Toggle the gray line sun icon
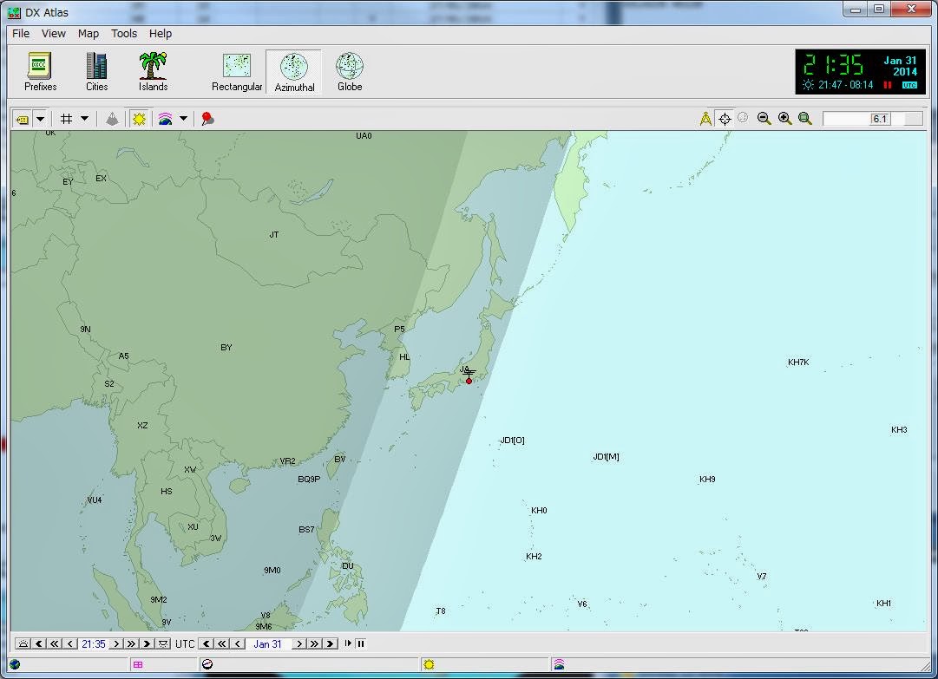The image size is (938, 679). 139,119
